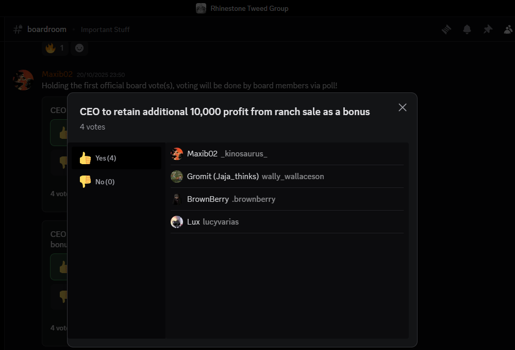Open notification settings bell icon
Screen dimensions: 515x350
click(x=467, y=29)
